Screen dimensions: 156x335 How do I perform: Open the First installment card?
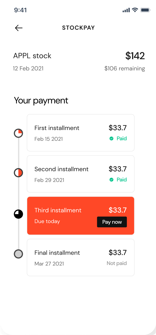point(81,133)
